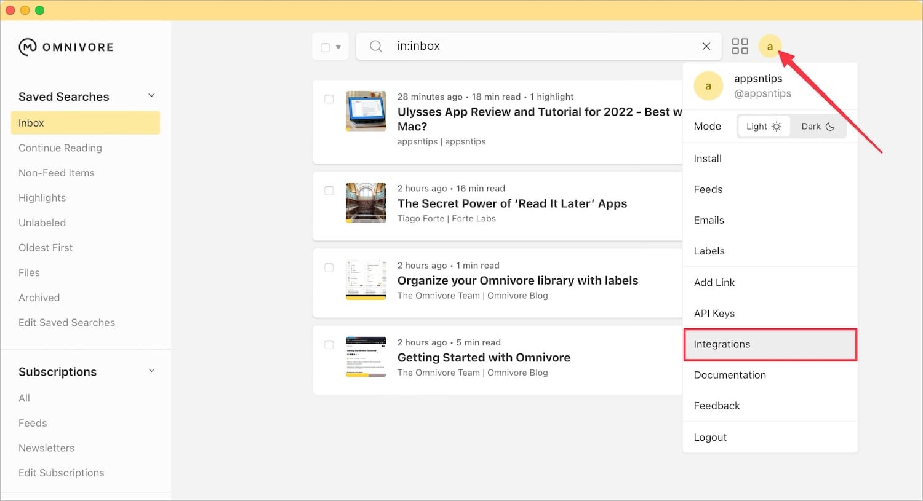Open Ulysses App Review article title
923x501 pixels.
click(x=540, y=119)
